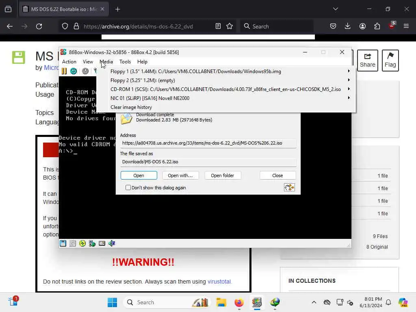The width and height of the screenshot is (416, 312).
Task: Click the download Address field
Action: [x=208, y=143]
